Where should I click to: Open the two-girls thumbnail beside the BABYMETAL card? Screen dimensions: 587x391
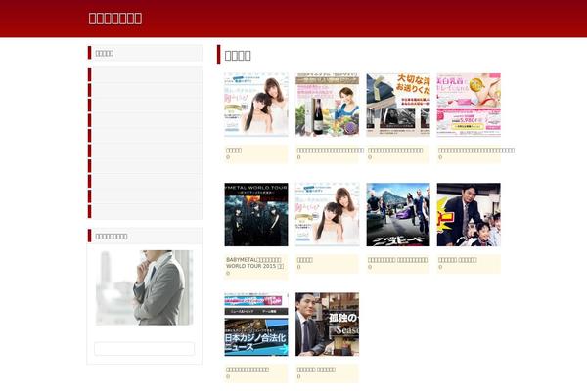click(327, 214)
